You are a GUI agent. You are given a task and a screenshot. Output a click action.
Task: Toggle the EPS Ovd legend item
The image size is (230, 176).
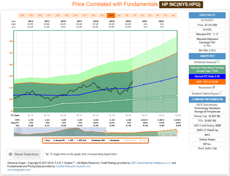(x=82, y=140)
